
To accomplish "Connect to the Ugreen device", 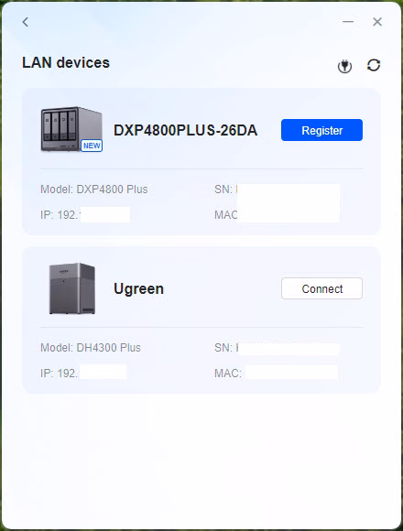I will point(321,288).
